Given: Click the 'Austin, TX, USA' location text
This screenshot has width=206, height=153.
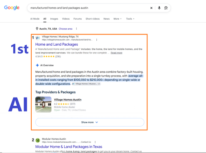Looking at the screenshot, I should (48, 29).
